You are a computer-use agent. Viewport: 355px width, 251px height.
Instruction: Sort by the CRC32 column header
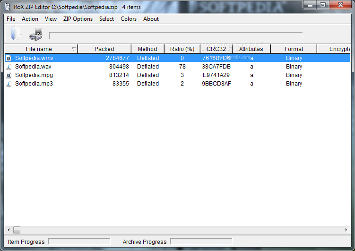(216, 49)
